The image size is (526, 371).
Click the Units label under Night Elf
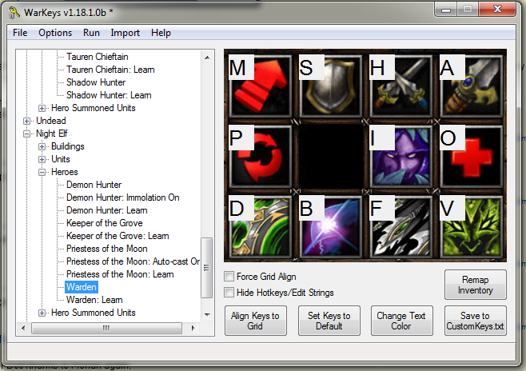coord(61,159)
